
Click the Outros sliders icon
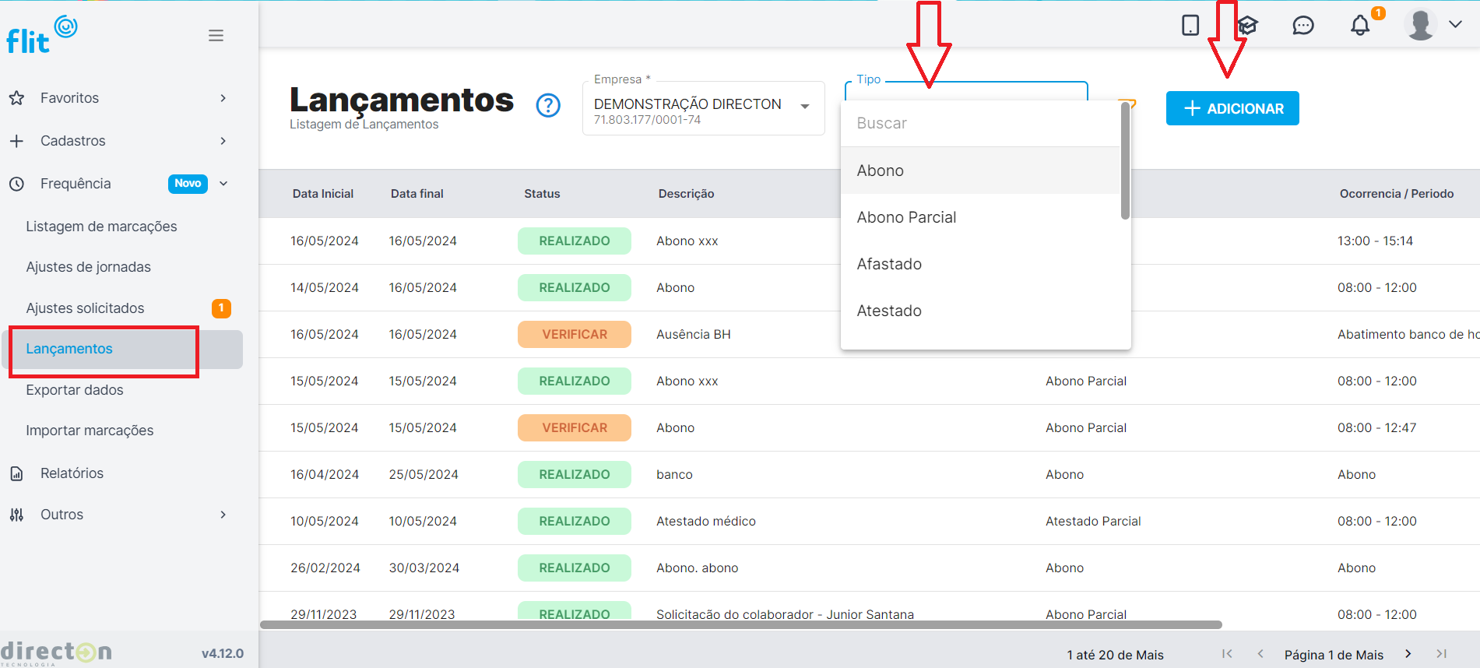(x=16, y=515)
